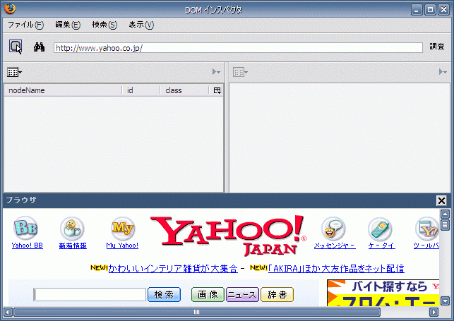Click the horizontal scrollbar thumb
This screenshot has width=454, height=321.
[197, 313]
